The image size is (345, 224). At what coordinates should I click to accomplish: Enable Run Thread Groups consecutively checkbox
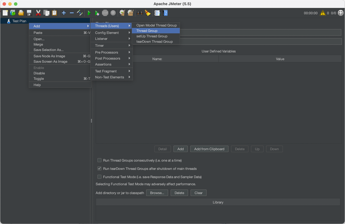[99, 160]
